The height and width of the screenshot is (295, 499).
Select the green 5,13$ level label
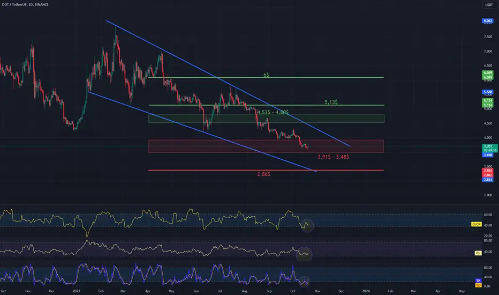(x=331, y=102)
